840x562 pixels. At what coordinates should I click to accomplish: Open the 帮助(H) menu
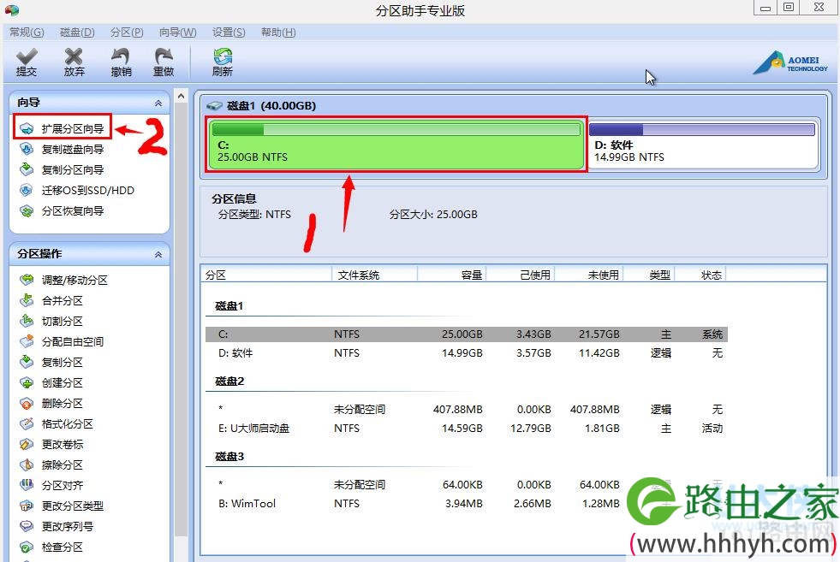pos(278,33)
